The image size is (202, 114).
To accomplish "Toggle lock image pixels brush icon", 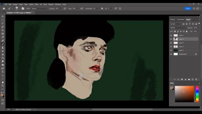I will pyautogui.click(x=178, y=31).
